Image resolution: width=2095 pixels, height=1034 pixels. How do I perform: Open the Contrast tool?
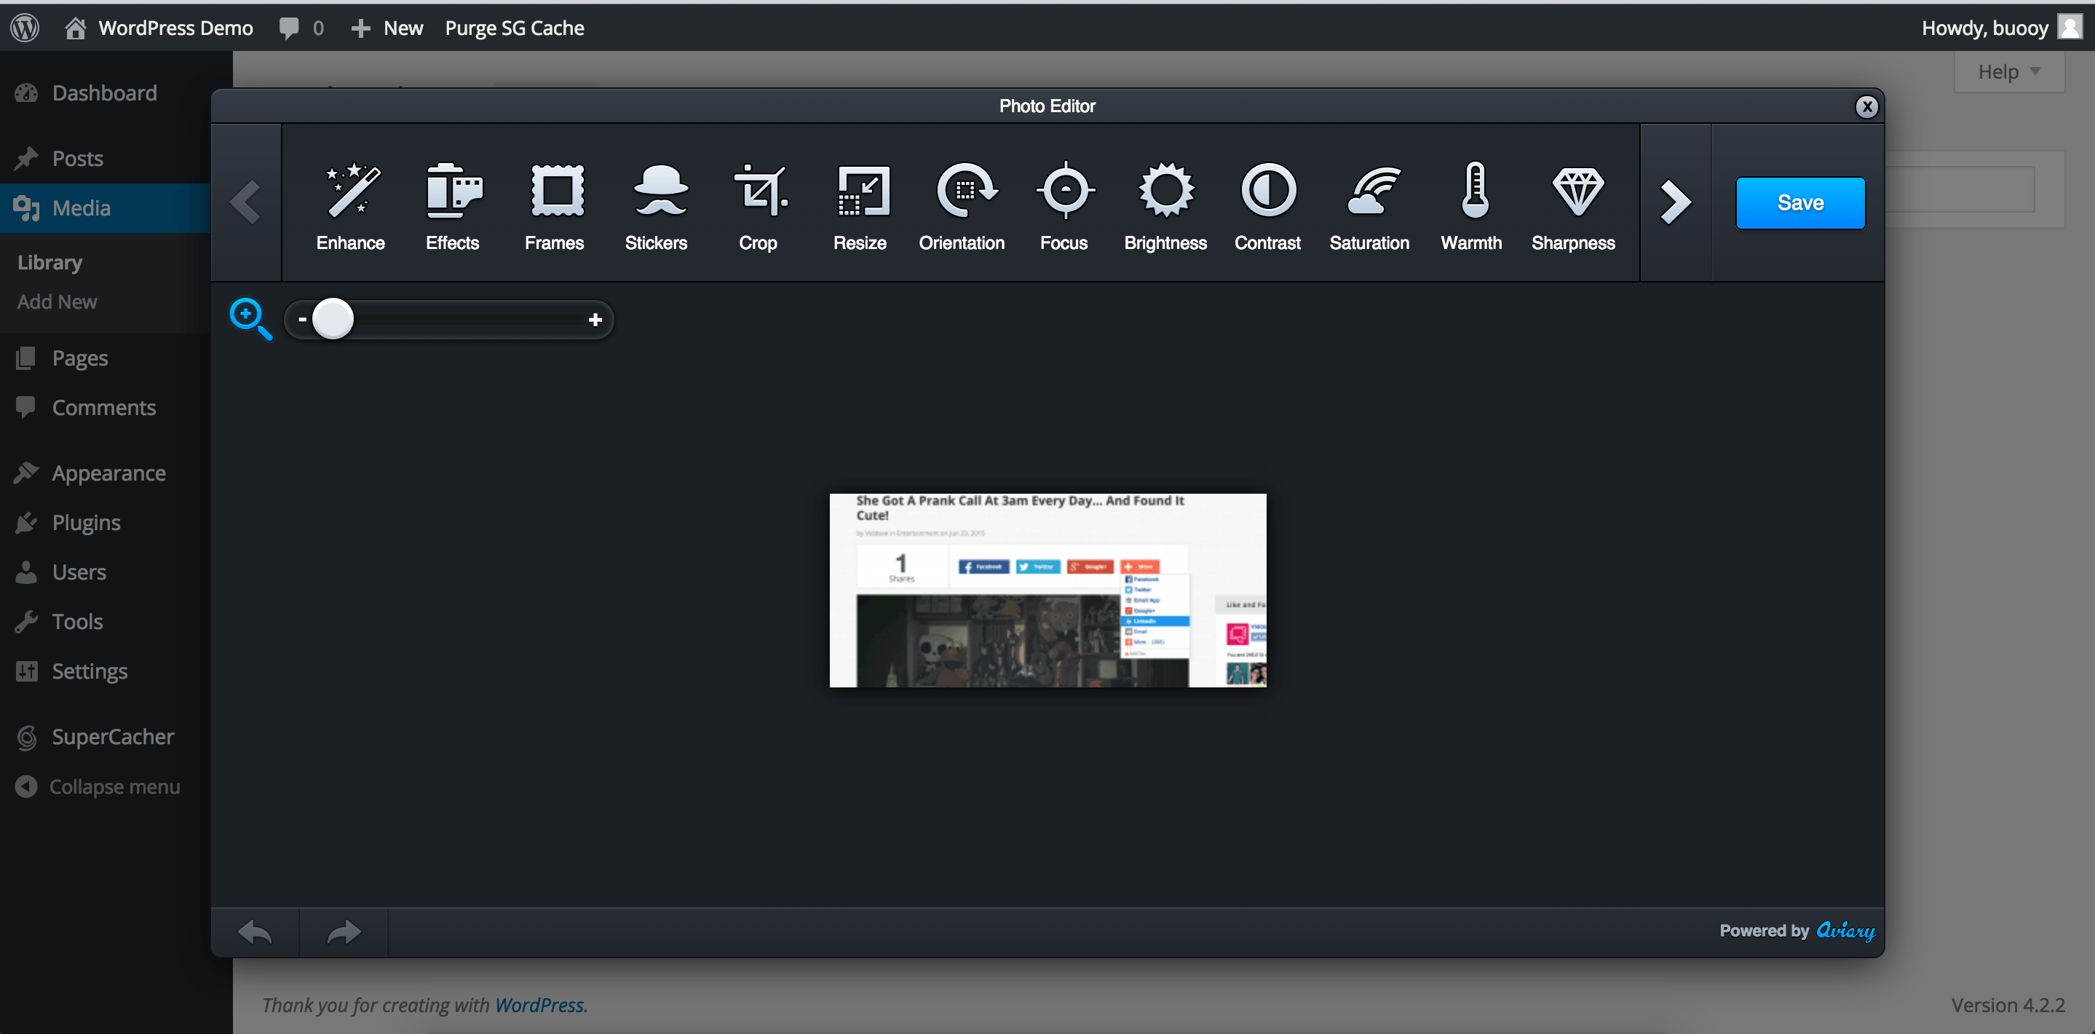[x=1268, y=206]
